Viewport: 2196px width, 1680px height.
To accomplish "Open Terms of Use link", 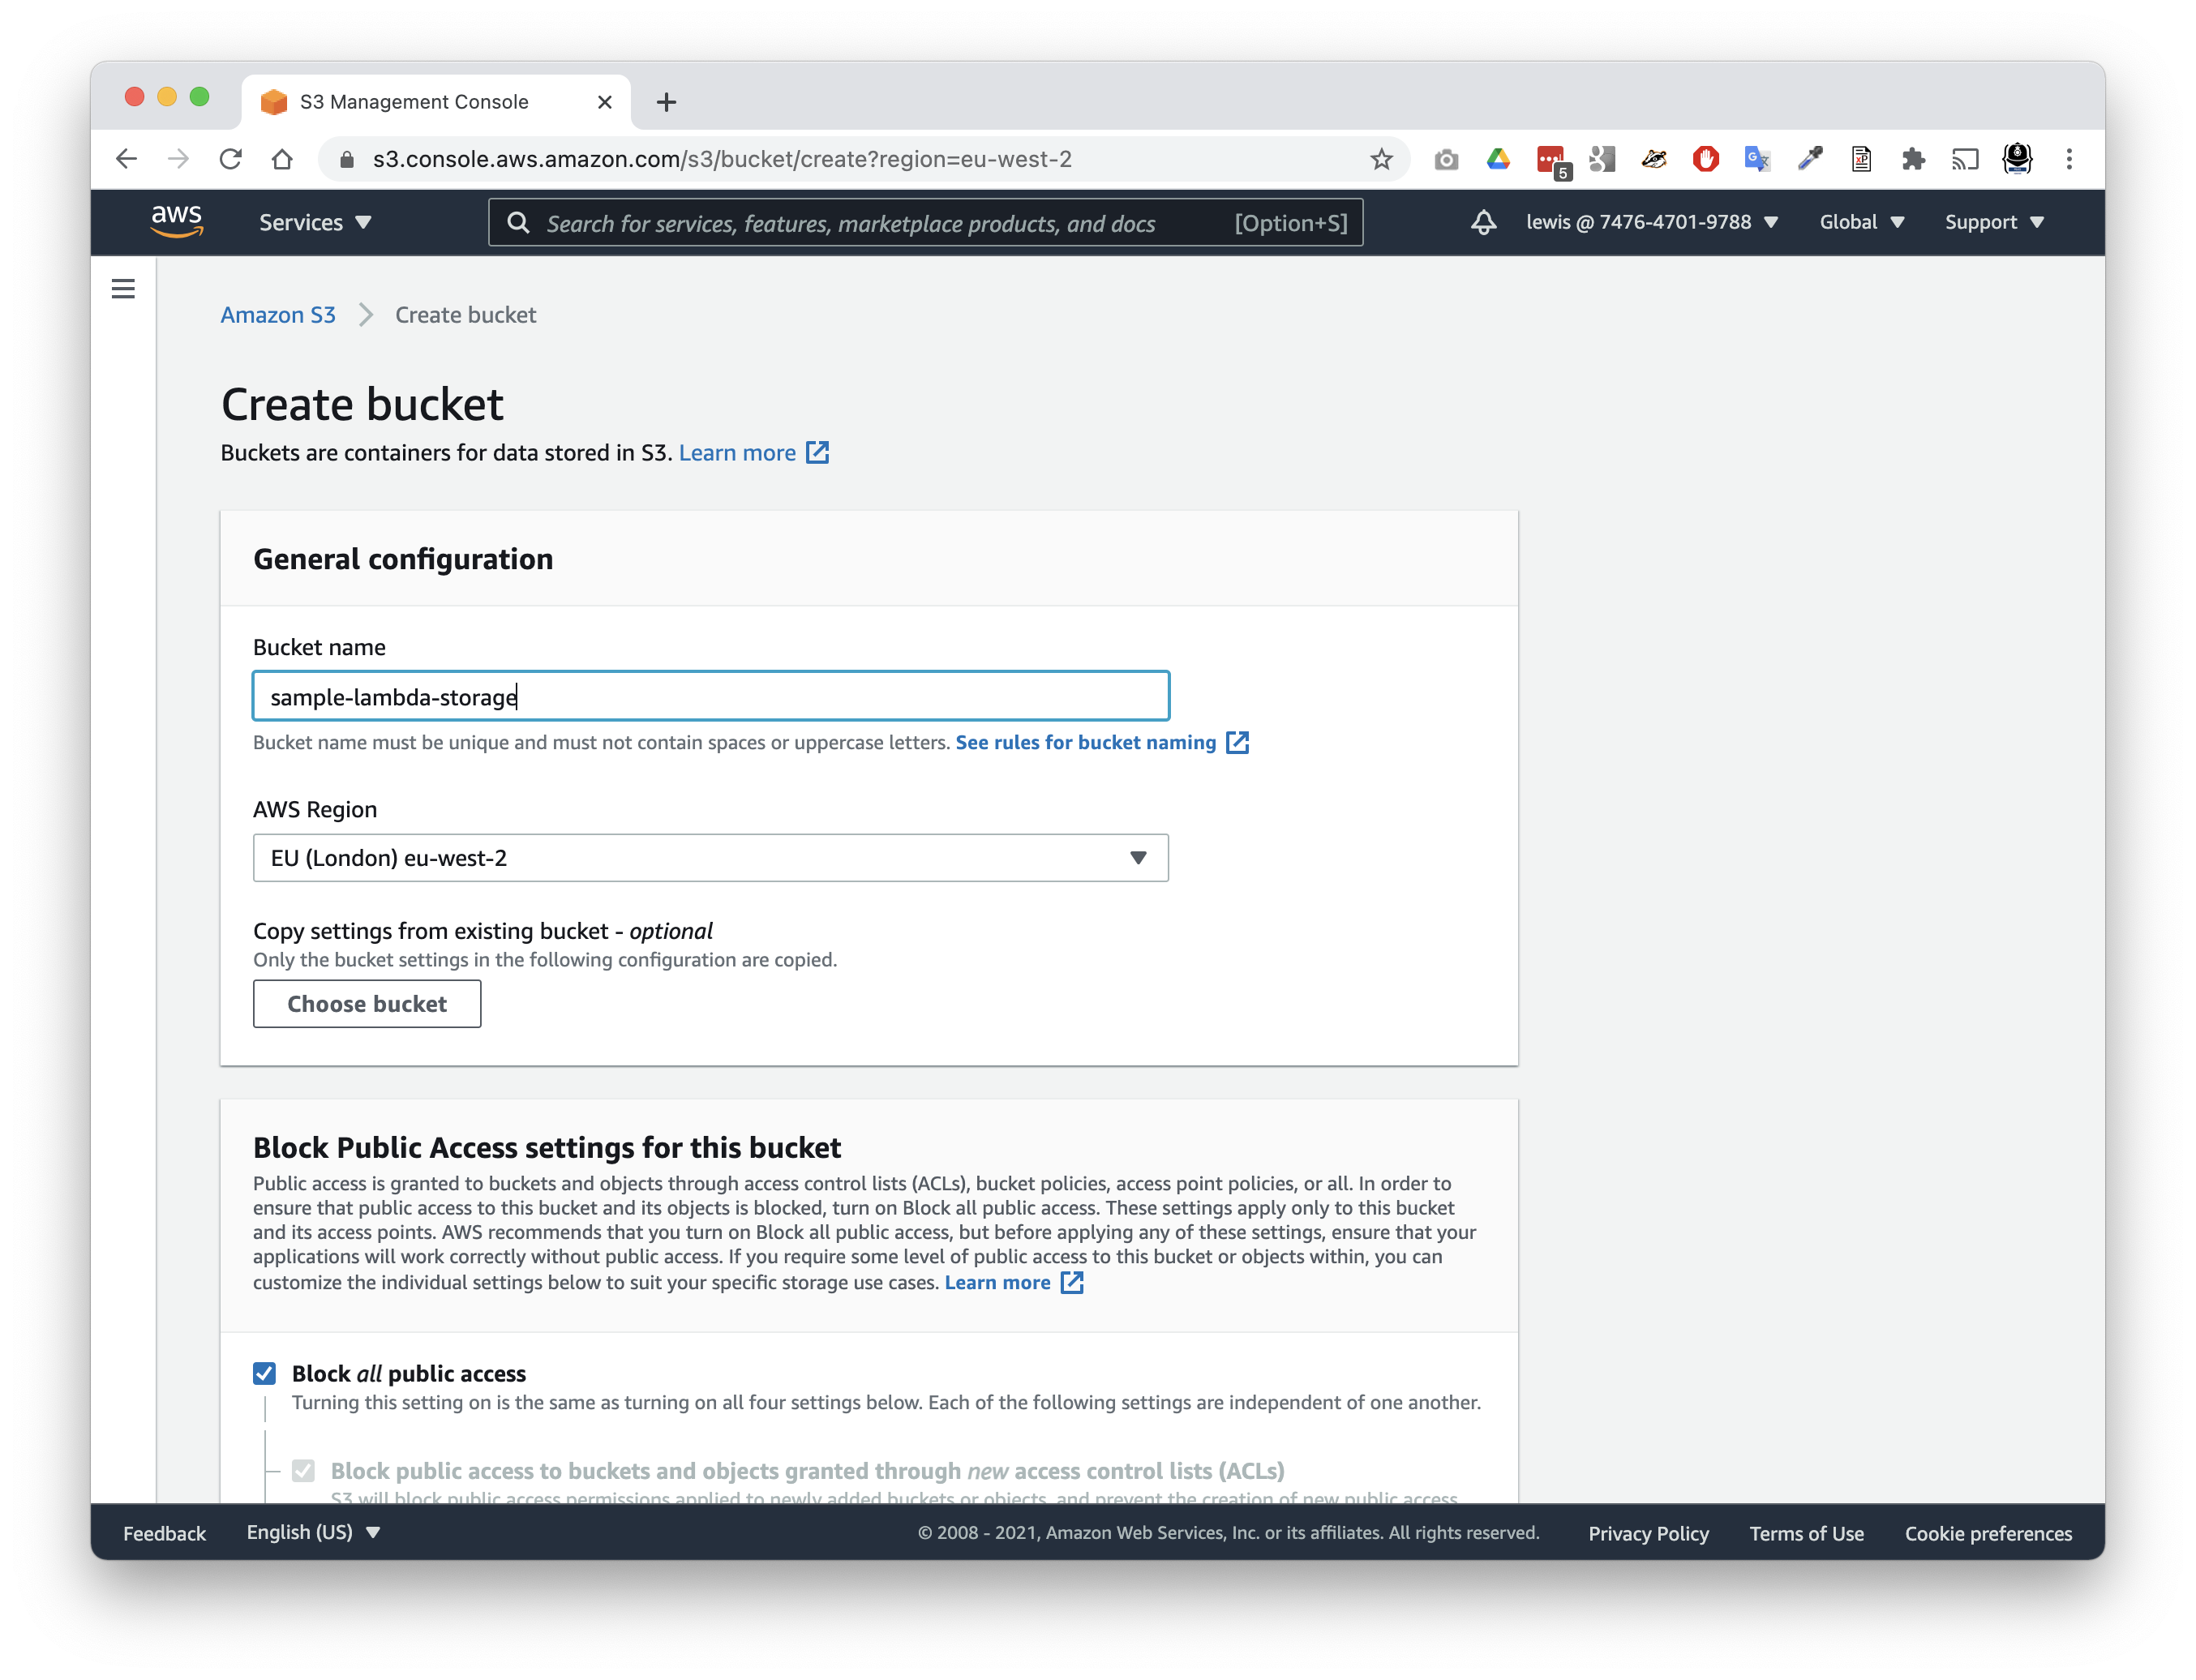I will coord(1806,1533).
